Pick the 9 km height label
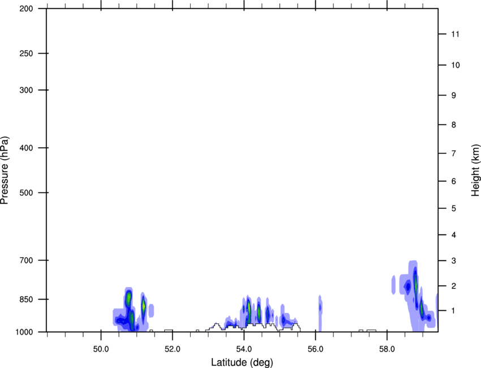481x368 pixels. click(x=454, y=96)
